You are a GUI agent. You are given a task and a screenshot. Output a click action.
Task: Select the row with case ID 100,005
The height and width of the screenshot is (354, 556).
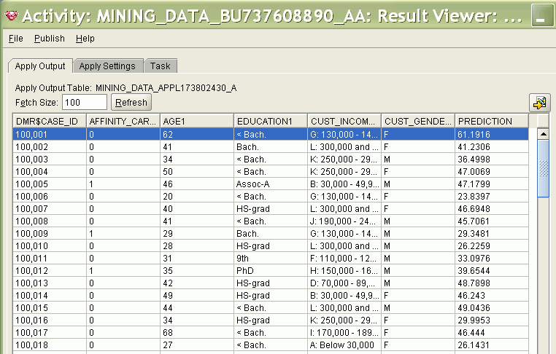tap(271, 184)
